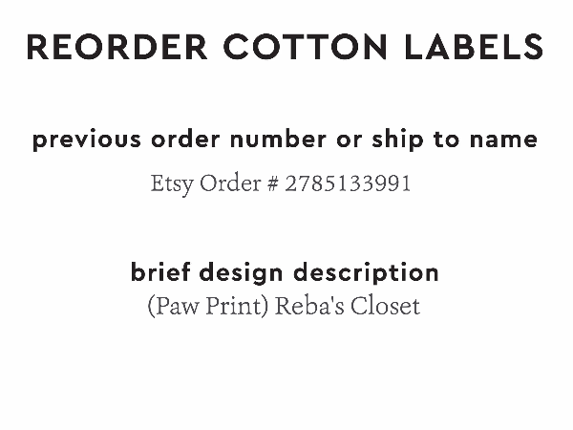Click the "REORDER COTTON LABELS" heading
The image size is (573, 430).
[286, 46]
